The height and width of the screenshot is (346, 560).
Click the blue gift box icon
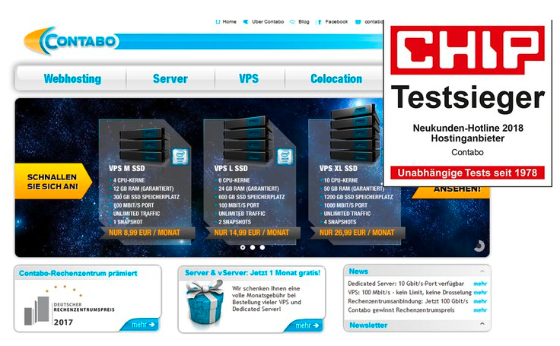[205, 303]
